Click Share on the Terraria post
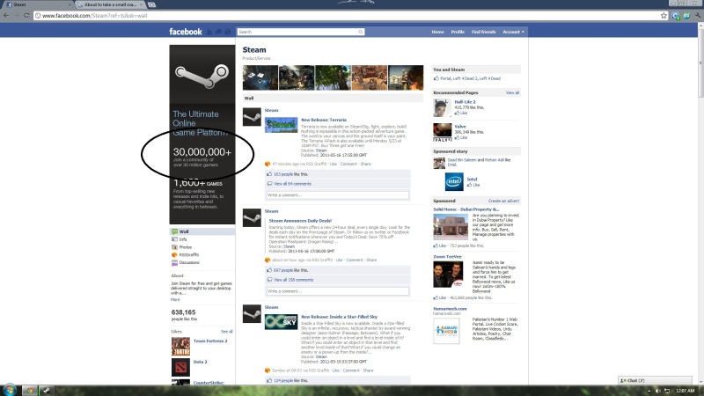Screen dimensions: 704x396 tap(365, 164)
